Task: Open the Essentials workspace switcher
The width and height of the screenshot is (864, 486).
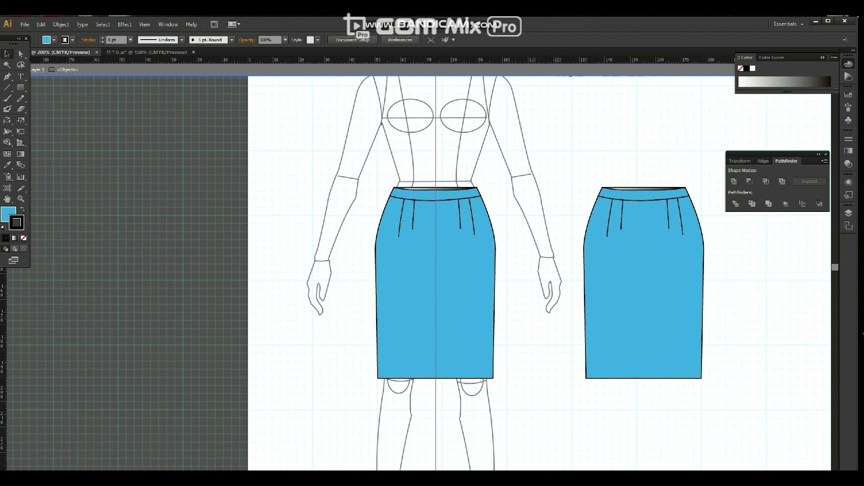Action: (x=788, y=24)
